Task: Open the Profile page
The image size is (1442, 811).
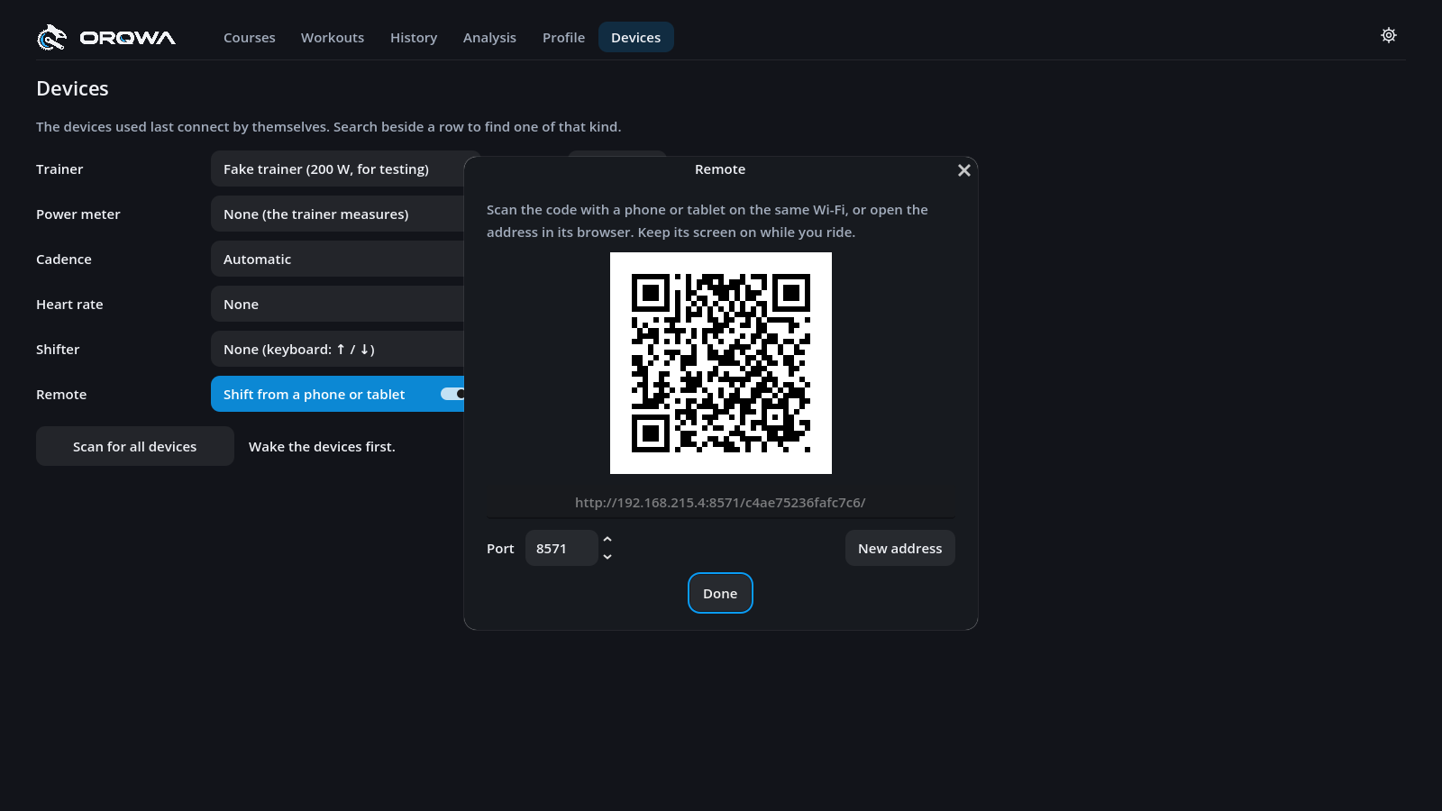Action: 563,38
